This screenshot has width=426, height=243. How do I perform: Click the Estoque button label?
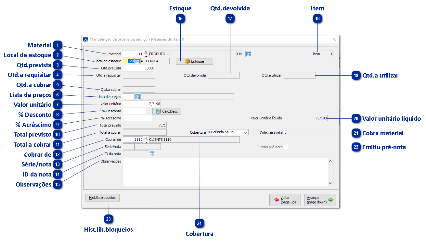pos(197,61)
